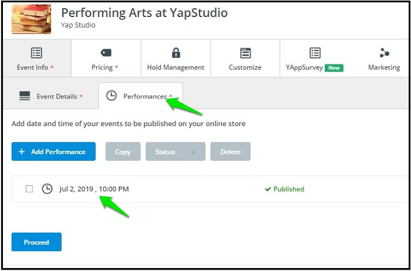Click the Jul 2, 2019 , 10:00 PM text

point(94,189)
